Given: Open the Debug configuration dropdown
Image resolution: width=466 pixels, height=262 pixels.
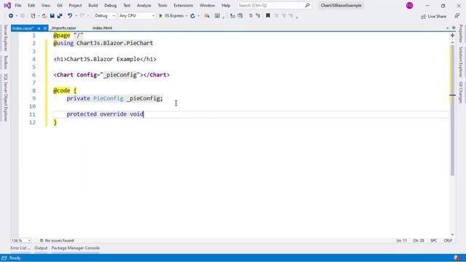Looking at the screenshot, I should point(105,16).
